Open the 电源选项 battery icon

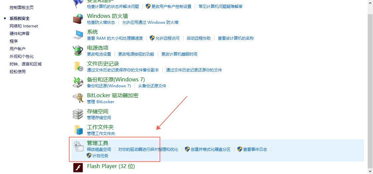pyautogui.click(x=78, y=51)
